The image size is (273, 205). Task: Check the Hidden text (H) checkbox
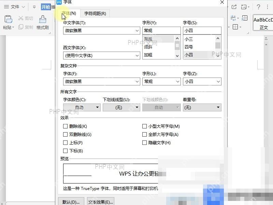click(x=144, y=142)
